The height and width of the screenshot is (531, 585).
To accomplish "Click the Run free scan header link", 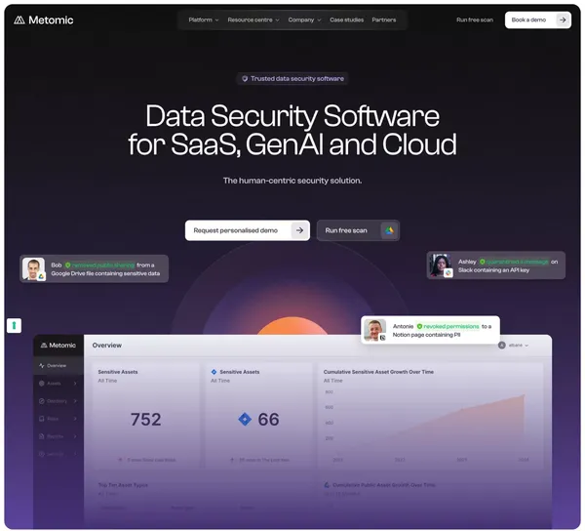I will [475, 20].
